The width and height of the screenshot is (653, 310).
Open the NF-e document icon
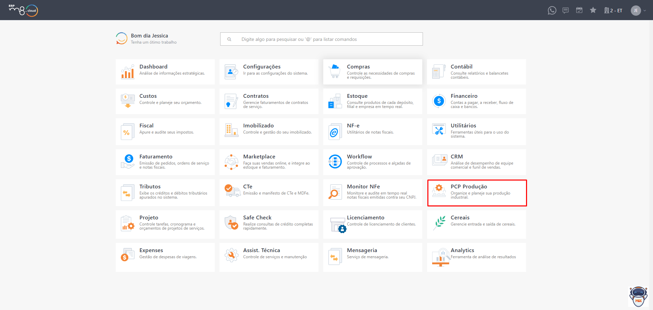point(335,132)
